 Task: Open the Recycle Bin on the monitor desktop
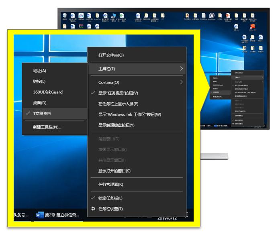pyautogui.click(x=65, y=16)
